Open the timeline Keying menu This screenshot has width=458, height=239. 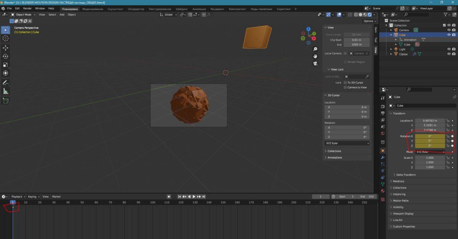(33, 197)
